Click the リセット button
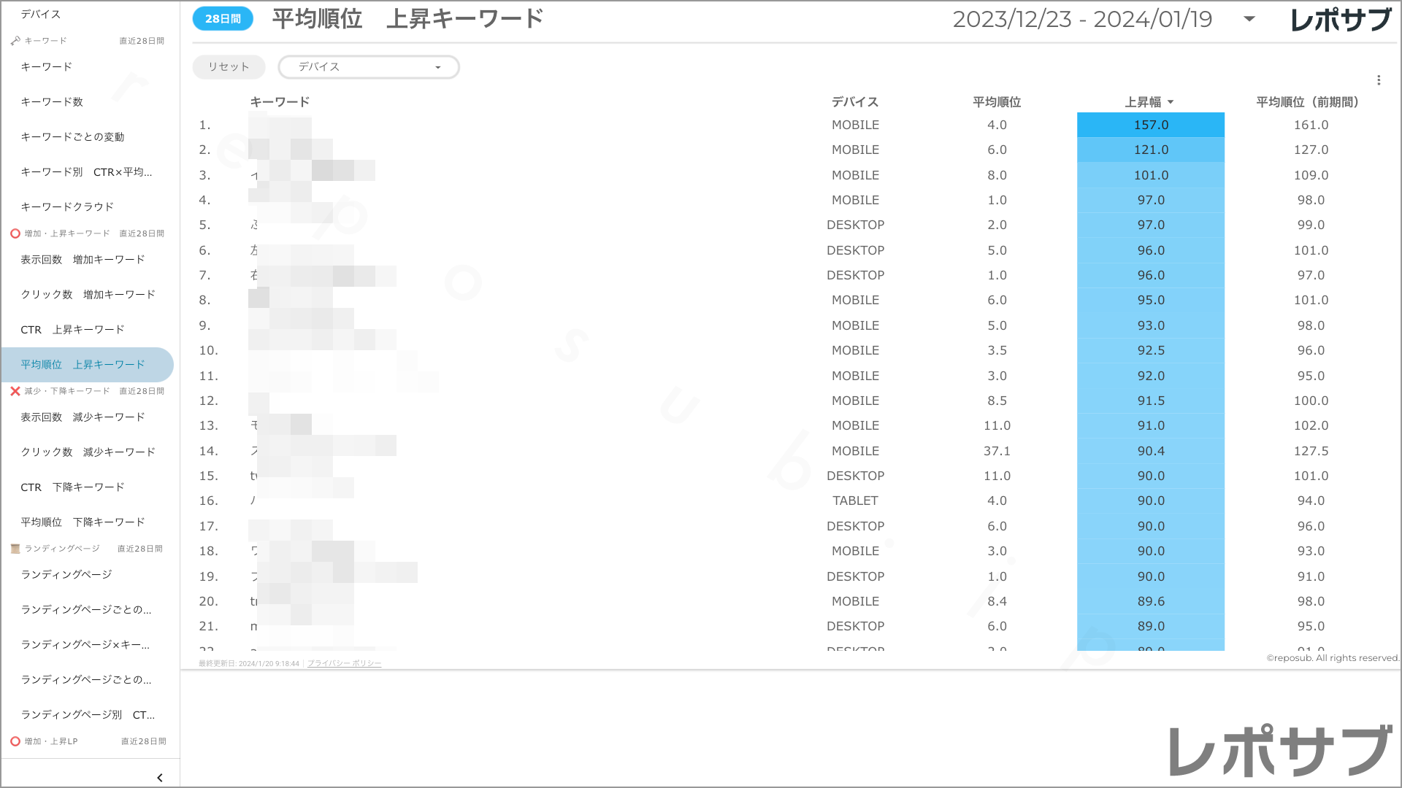 pos(228,66)
